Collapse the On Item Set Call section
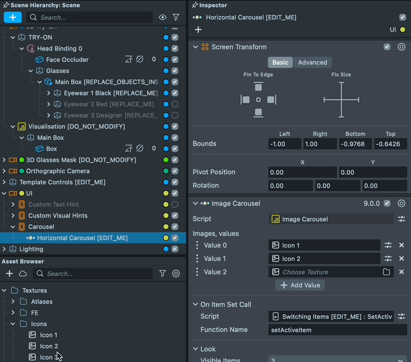The height and width of the screenshot is (362, 411). click(x=195, y=304)
